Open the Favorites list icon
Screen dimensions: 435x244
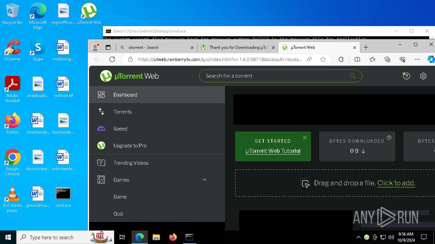tap(372, 59)
